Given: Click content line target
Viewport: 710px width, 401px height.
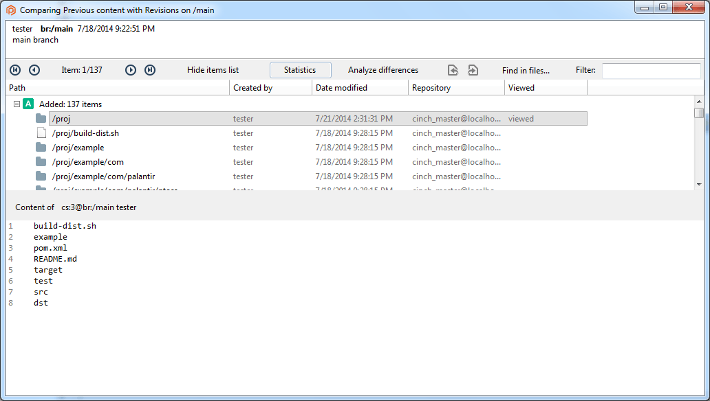Looking at the screenshot, I should click(x=48, y=270).
